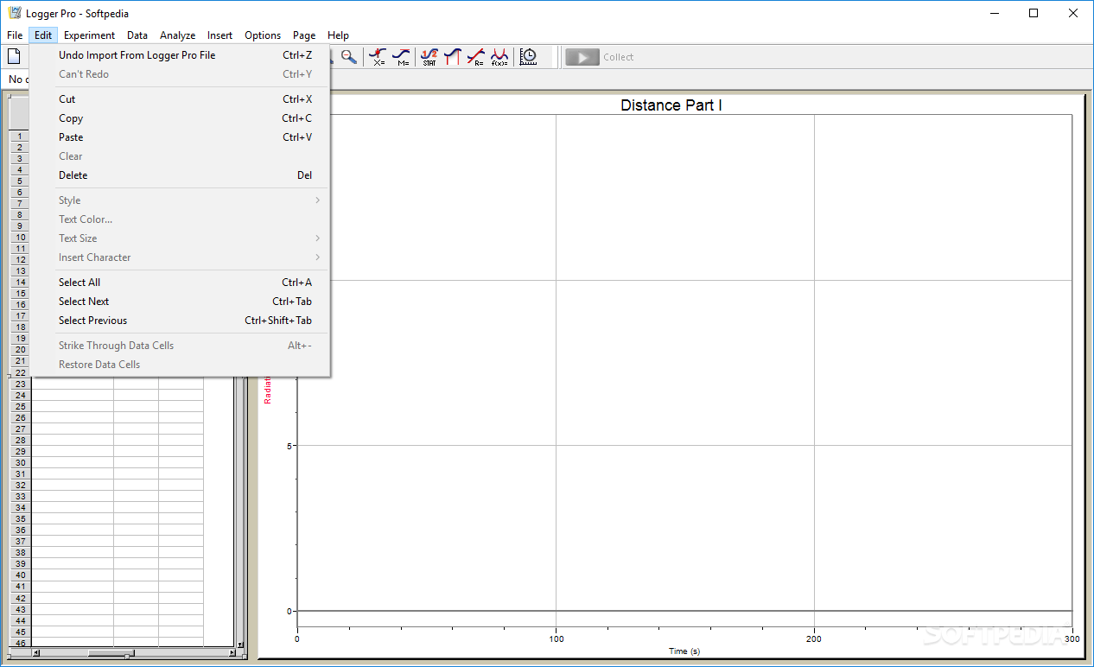Choose Delete from the Edit menu

(x=180, y=175)
